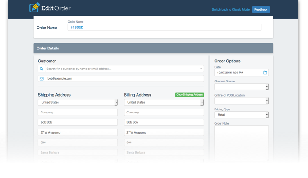The image size is (308, 178).
Task: Edit billing street field 27 W Anapamu
Action: (x=164, y=132)
